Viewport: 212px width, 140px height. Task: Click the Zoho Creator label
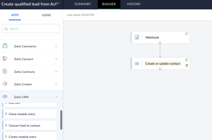click(23, 84)
